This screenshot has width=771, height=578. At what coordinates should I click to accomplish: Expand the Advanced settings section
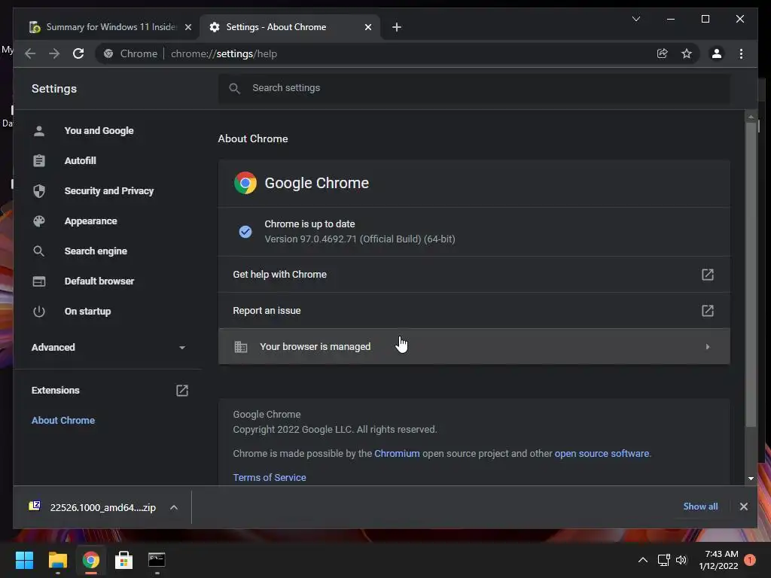click(x=108, y=348)
